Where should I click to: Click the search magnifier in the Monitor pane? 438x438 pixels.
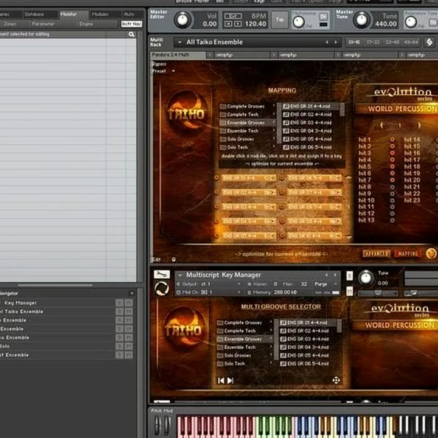[x=131, y=34]
